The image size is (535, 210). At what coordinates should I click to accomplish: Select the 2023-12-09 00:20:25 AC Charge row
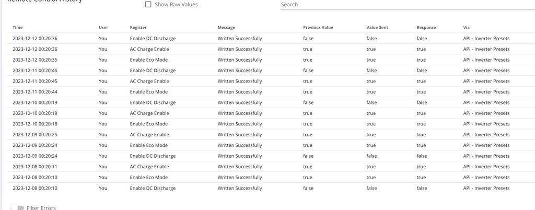point(35,135)
